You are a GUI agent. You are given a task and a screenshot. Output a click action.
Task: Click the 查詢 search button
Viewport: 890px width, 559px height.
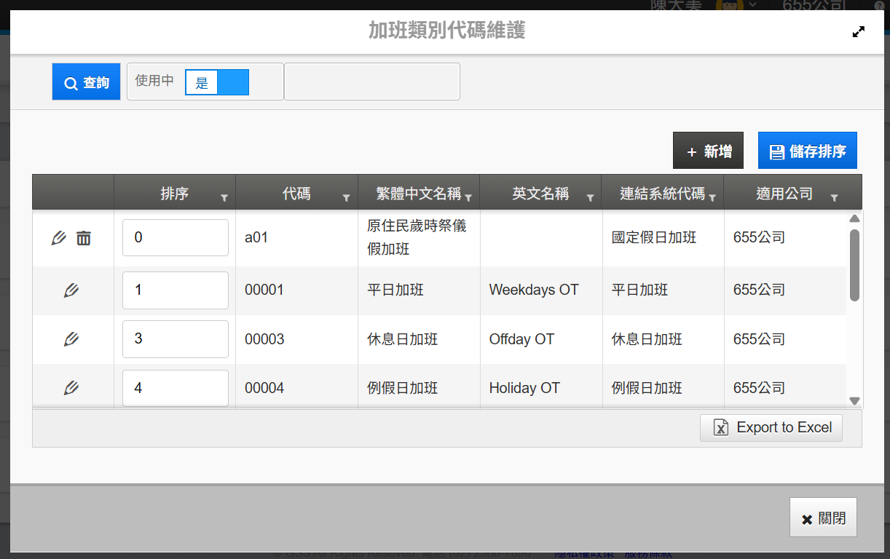pyautogui.click(x=87, y=82)
